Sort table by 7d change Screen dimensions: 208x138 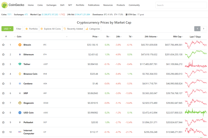coord(131,37)
